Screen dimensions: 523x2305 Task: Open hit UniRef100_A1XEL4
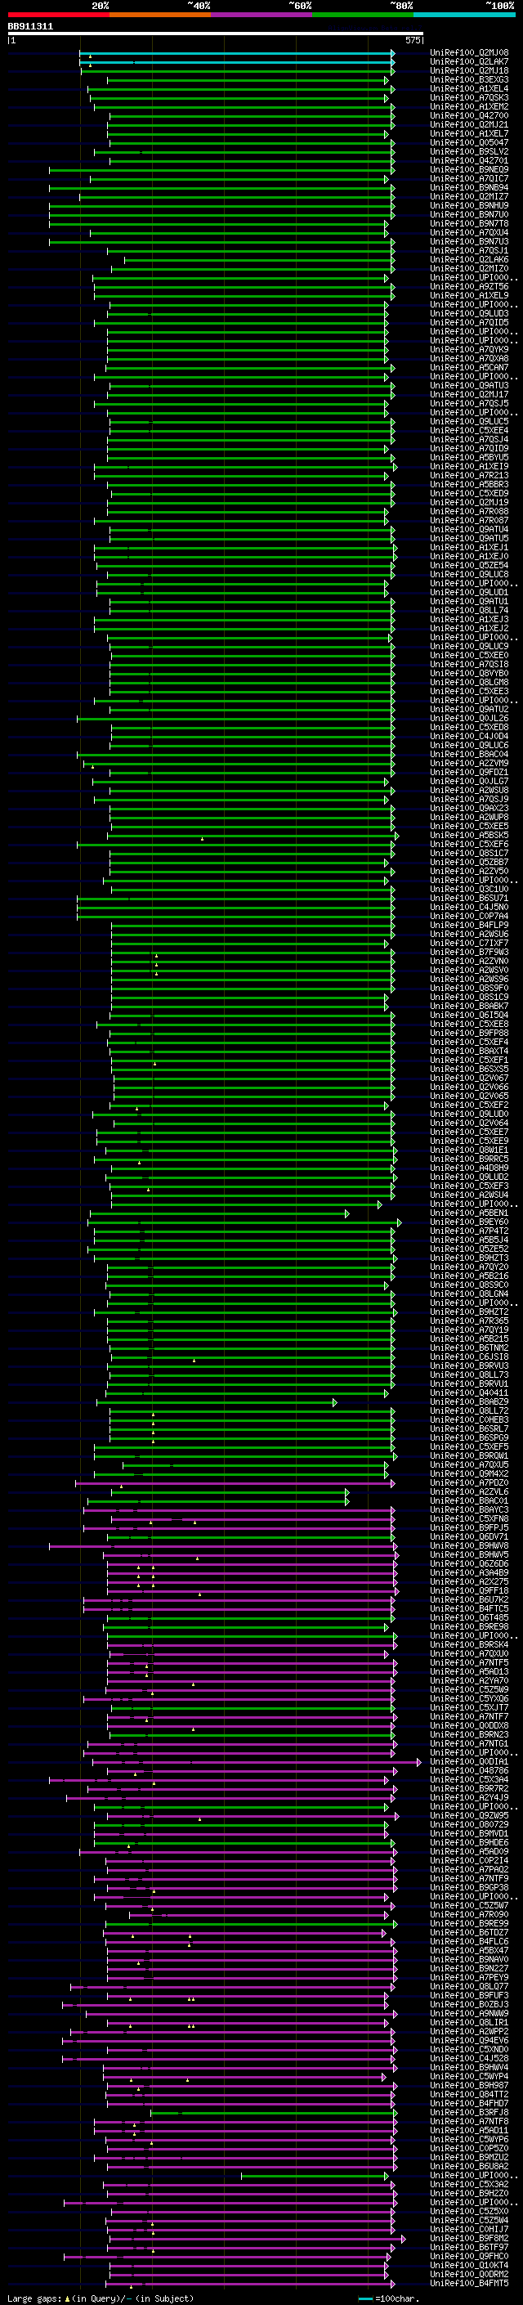coord(469,88)
